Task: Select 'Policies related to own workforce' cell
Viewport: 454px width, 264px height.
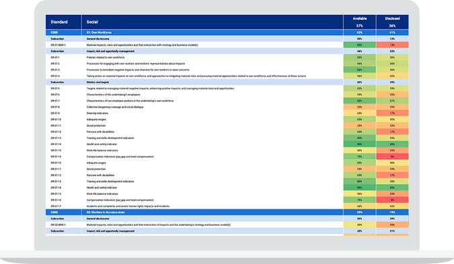Action: (106, 57)
